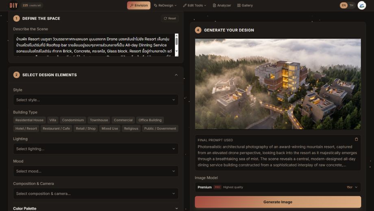Image resolution: width=374 pixels, height=211 pixels.
Task: Select Hotel / Resort building type
Action: 26,128
